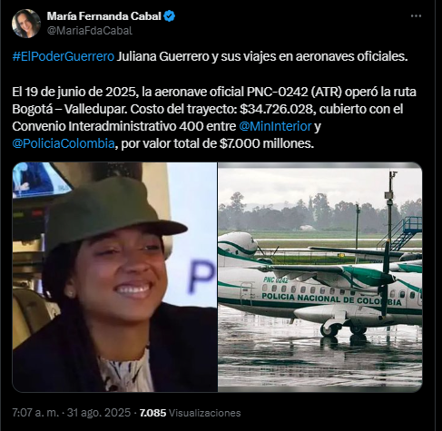Open photo of woman in green cap

(x=114, y=277)
